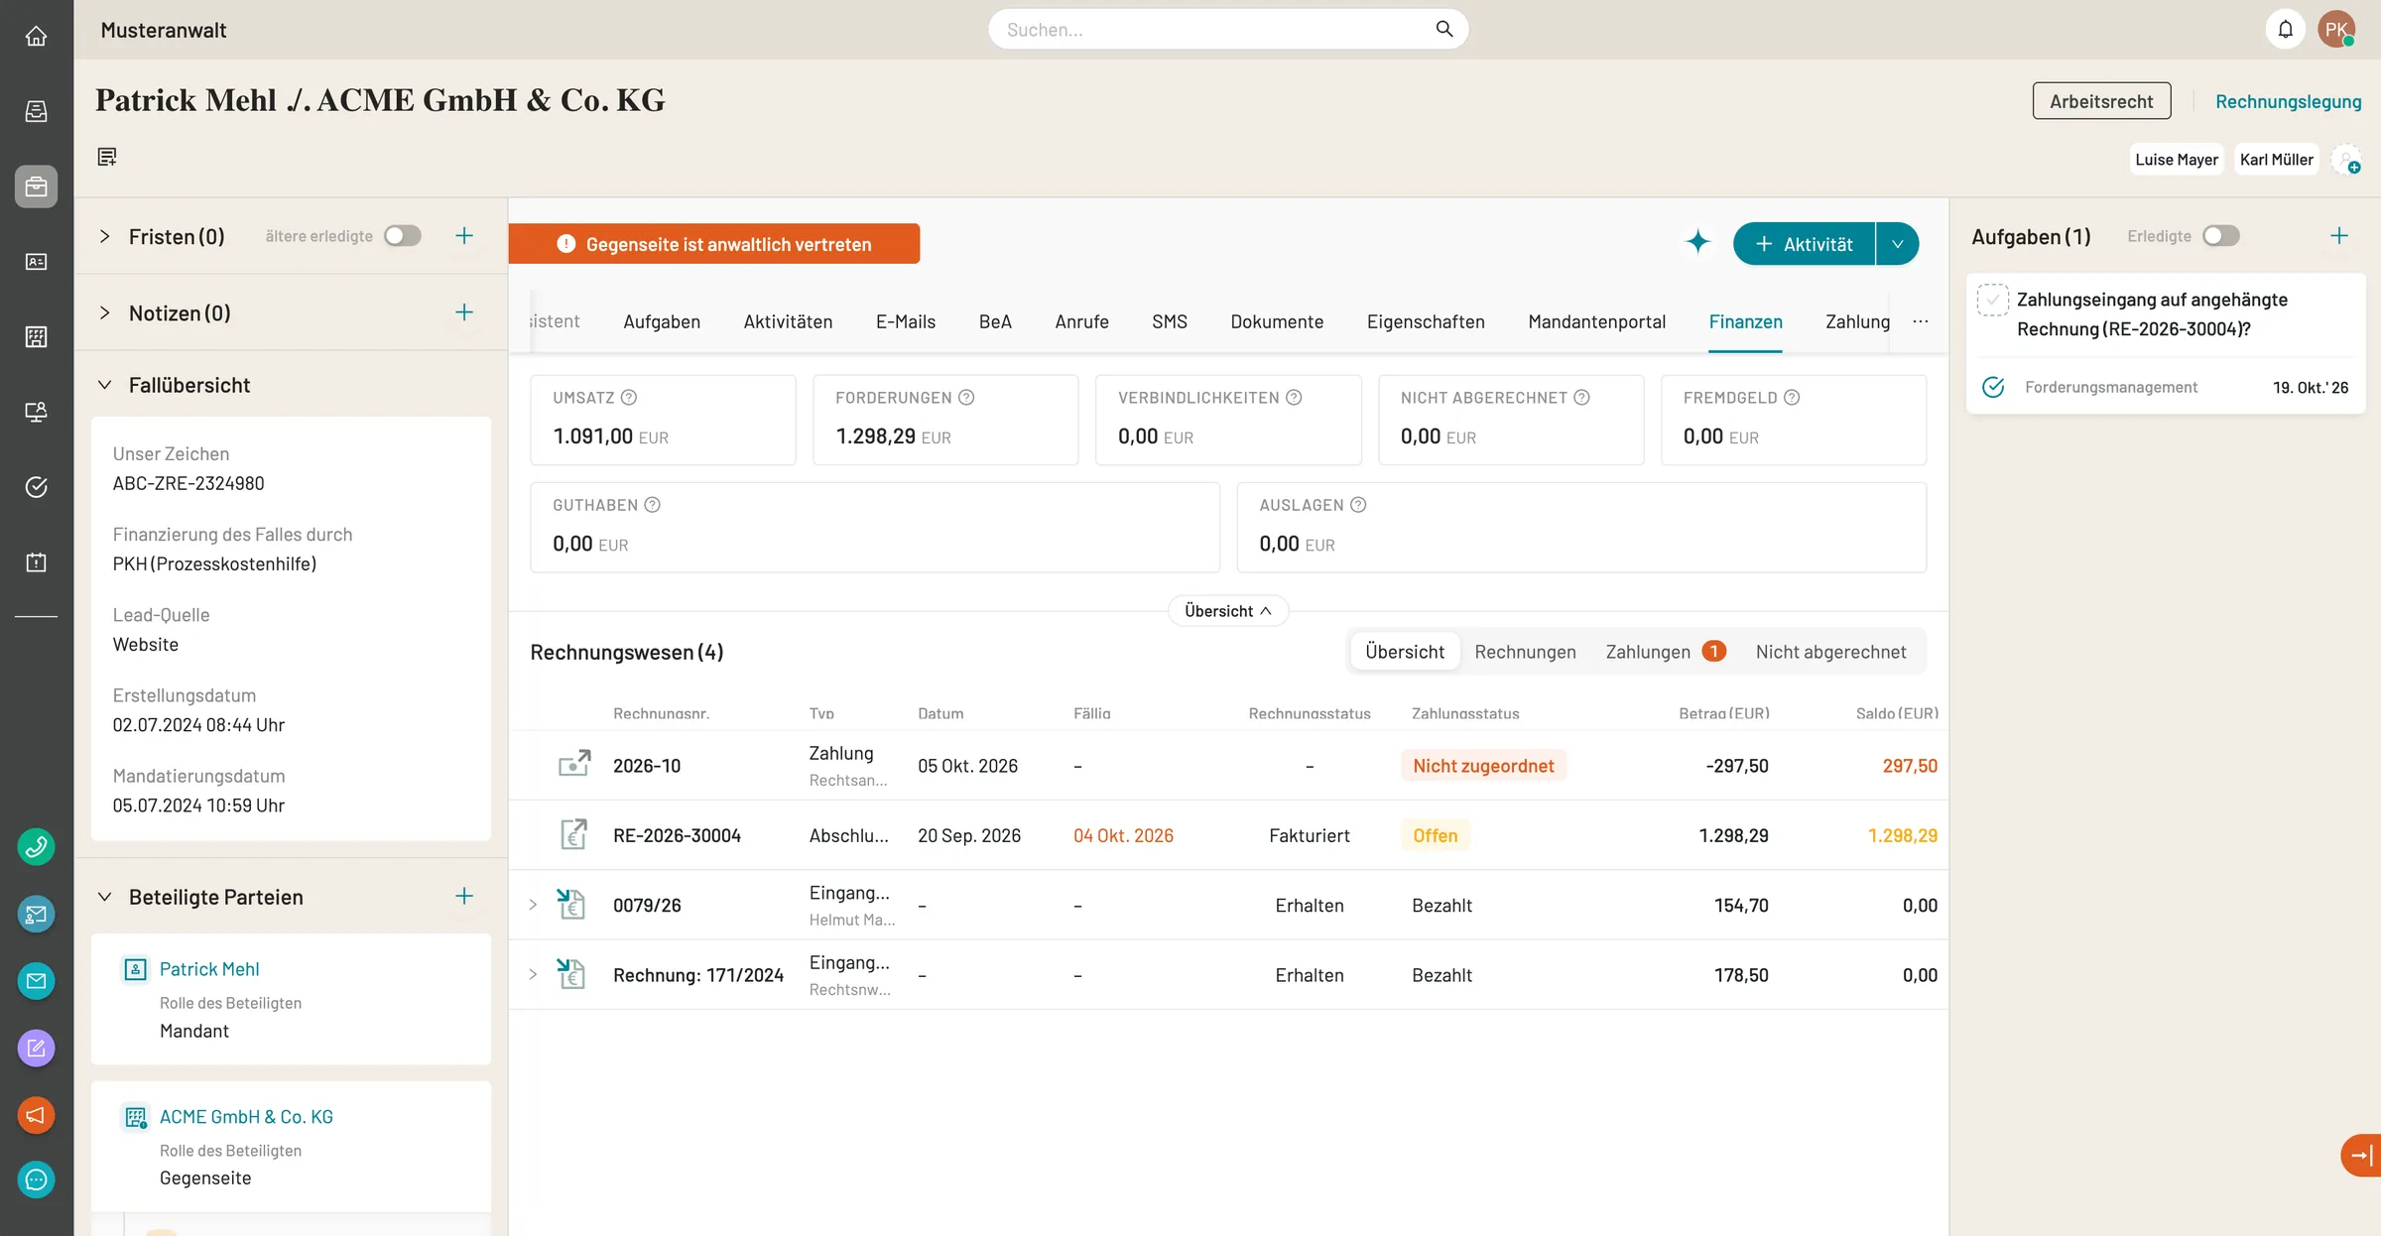Click the Offen payment status badge

click(x=1436, y=835)
